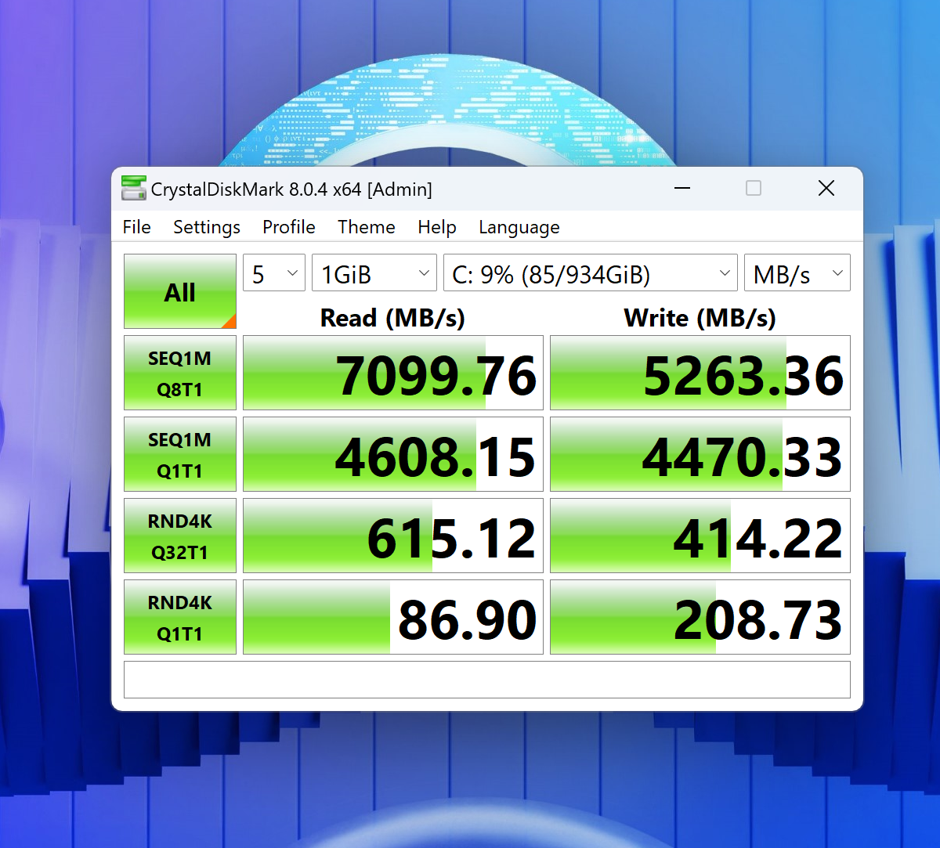This screenshot has width=940, height=848.
Task: Click the empty comment field below the results
Action: (x=487, y=680)
